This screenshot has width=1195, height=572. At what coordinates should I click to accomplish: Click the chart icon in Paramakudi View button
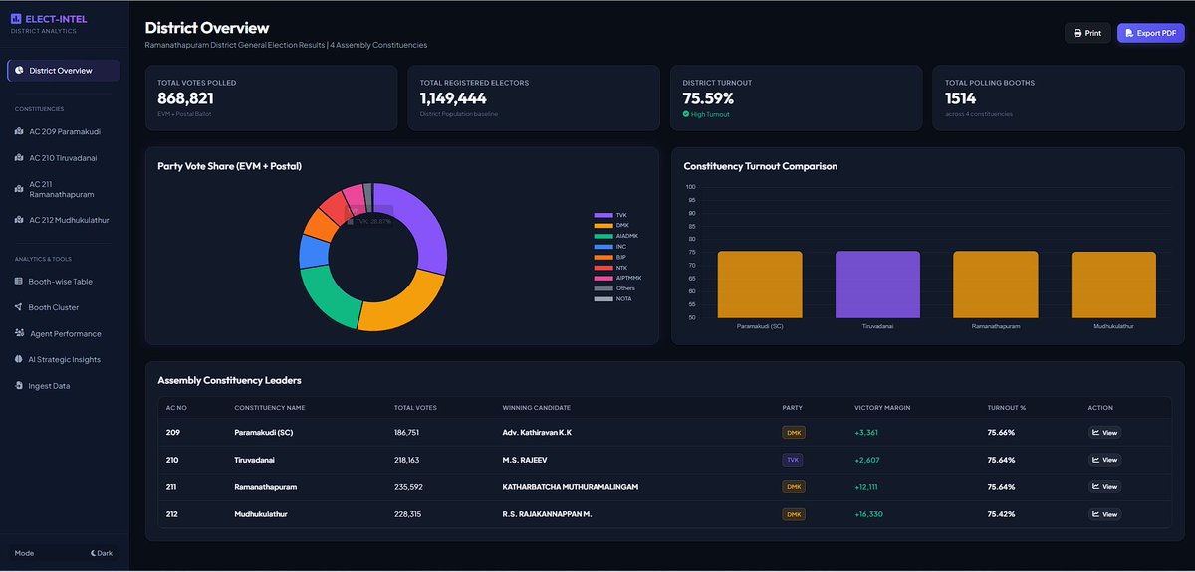tap(1096, 433)
